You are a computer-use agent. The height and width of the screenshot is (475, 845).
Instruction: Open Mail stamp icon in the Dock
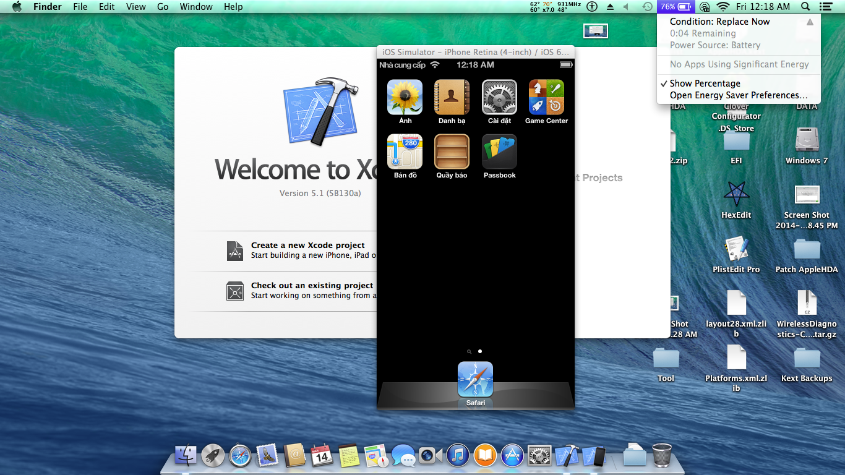(x=267, y=456)
